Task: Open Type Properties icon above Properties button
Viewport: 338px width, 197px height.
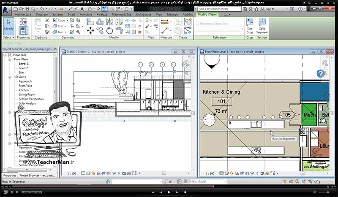Action: coord(23,22)
